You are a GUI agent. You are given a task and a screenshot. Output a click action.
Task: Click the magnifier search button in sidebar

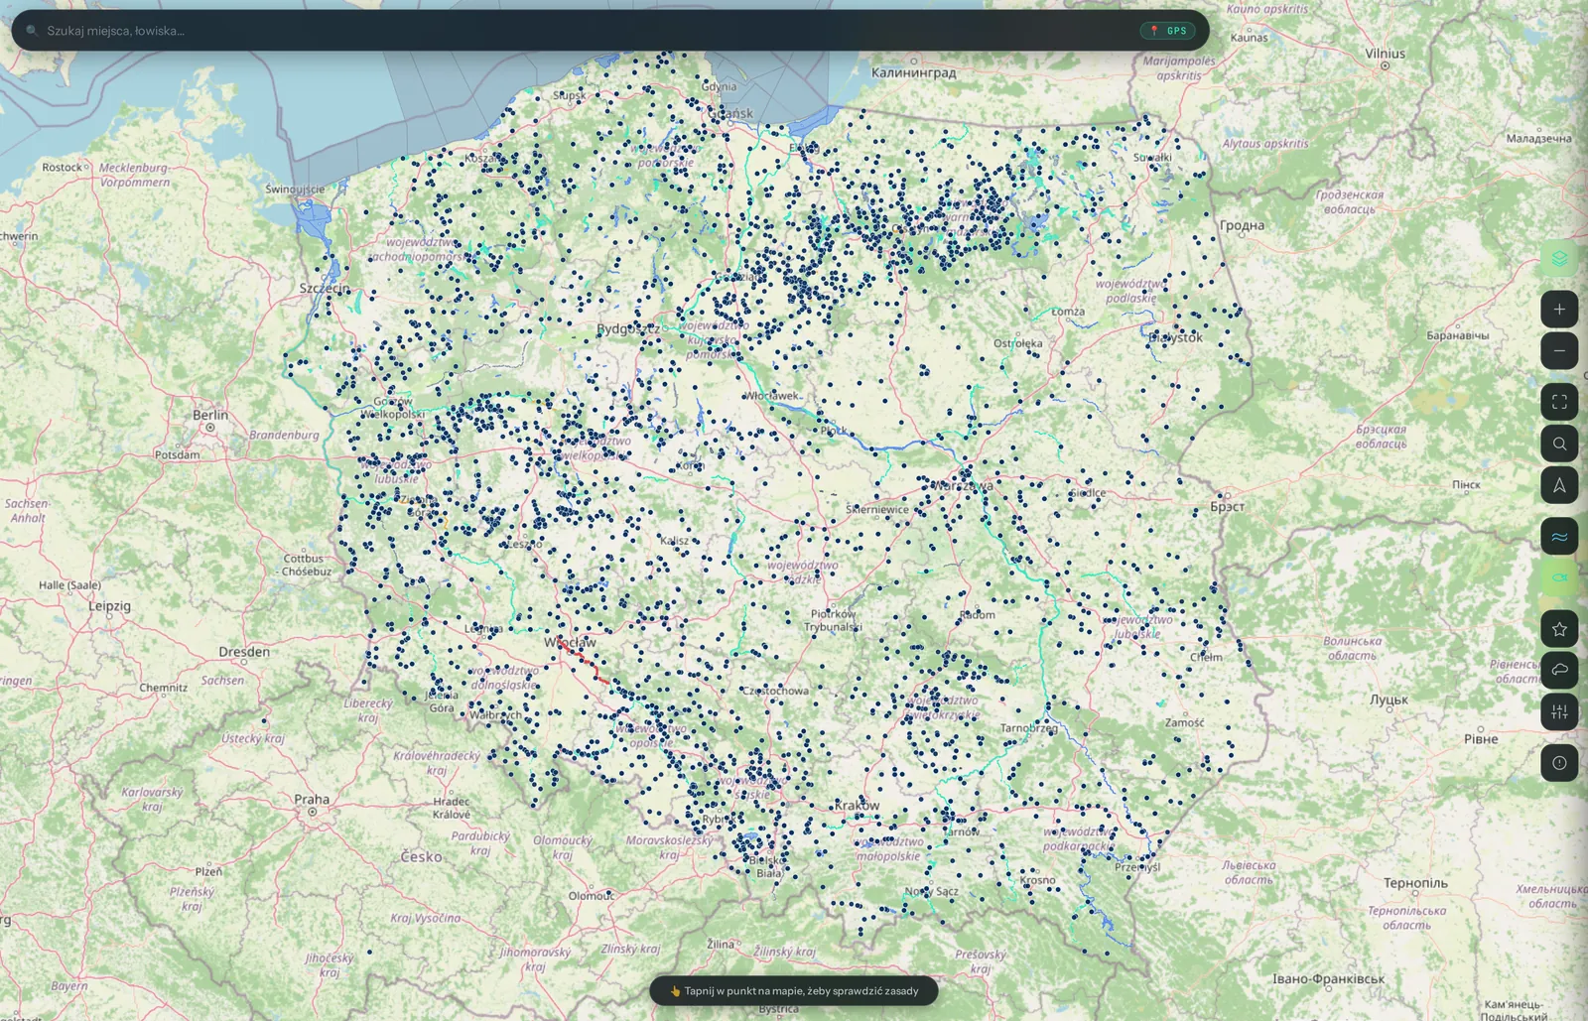pyautogui.click(x=1559, y=444)
